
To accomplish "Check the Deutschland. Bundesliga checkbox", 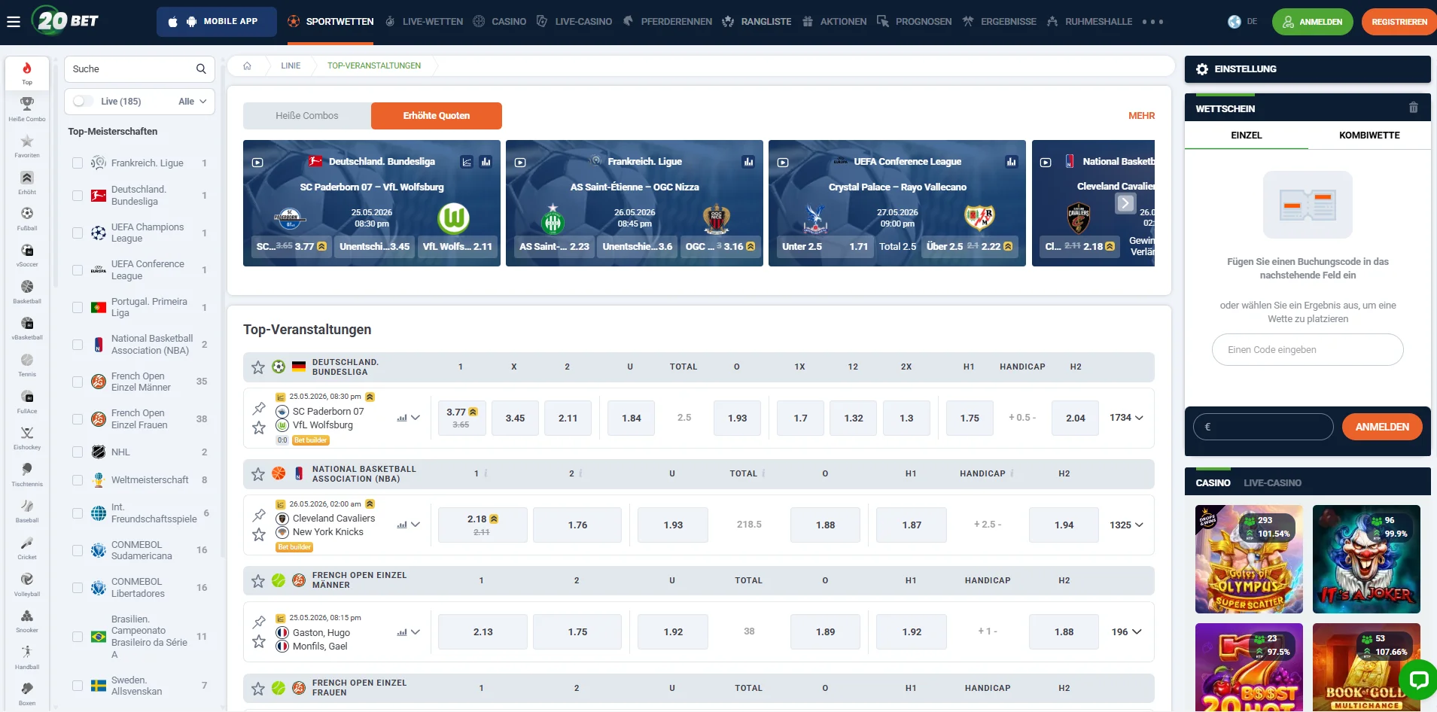I will click(x=78, y=196).
